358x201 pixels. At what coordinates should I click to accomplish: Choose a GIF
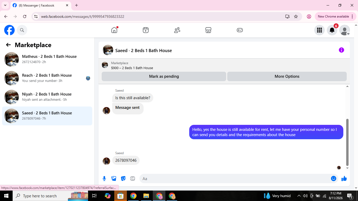[133, 178]
